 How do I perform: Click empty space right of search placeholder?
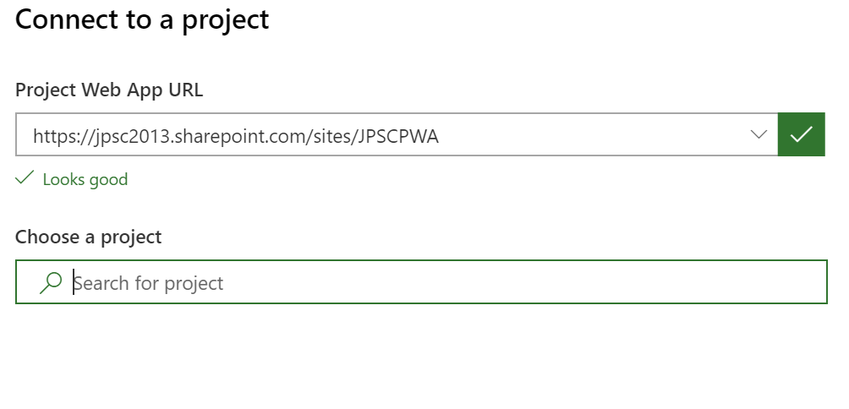550,282
